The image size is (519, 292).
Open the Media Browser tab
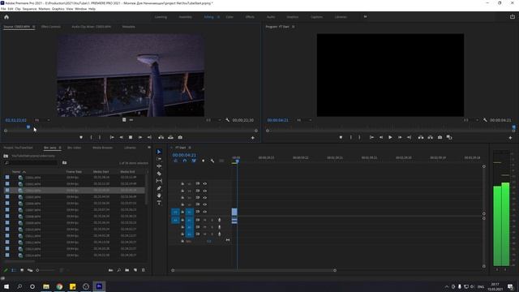[103, 148]
